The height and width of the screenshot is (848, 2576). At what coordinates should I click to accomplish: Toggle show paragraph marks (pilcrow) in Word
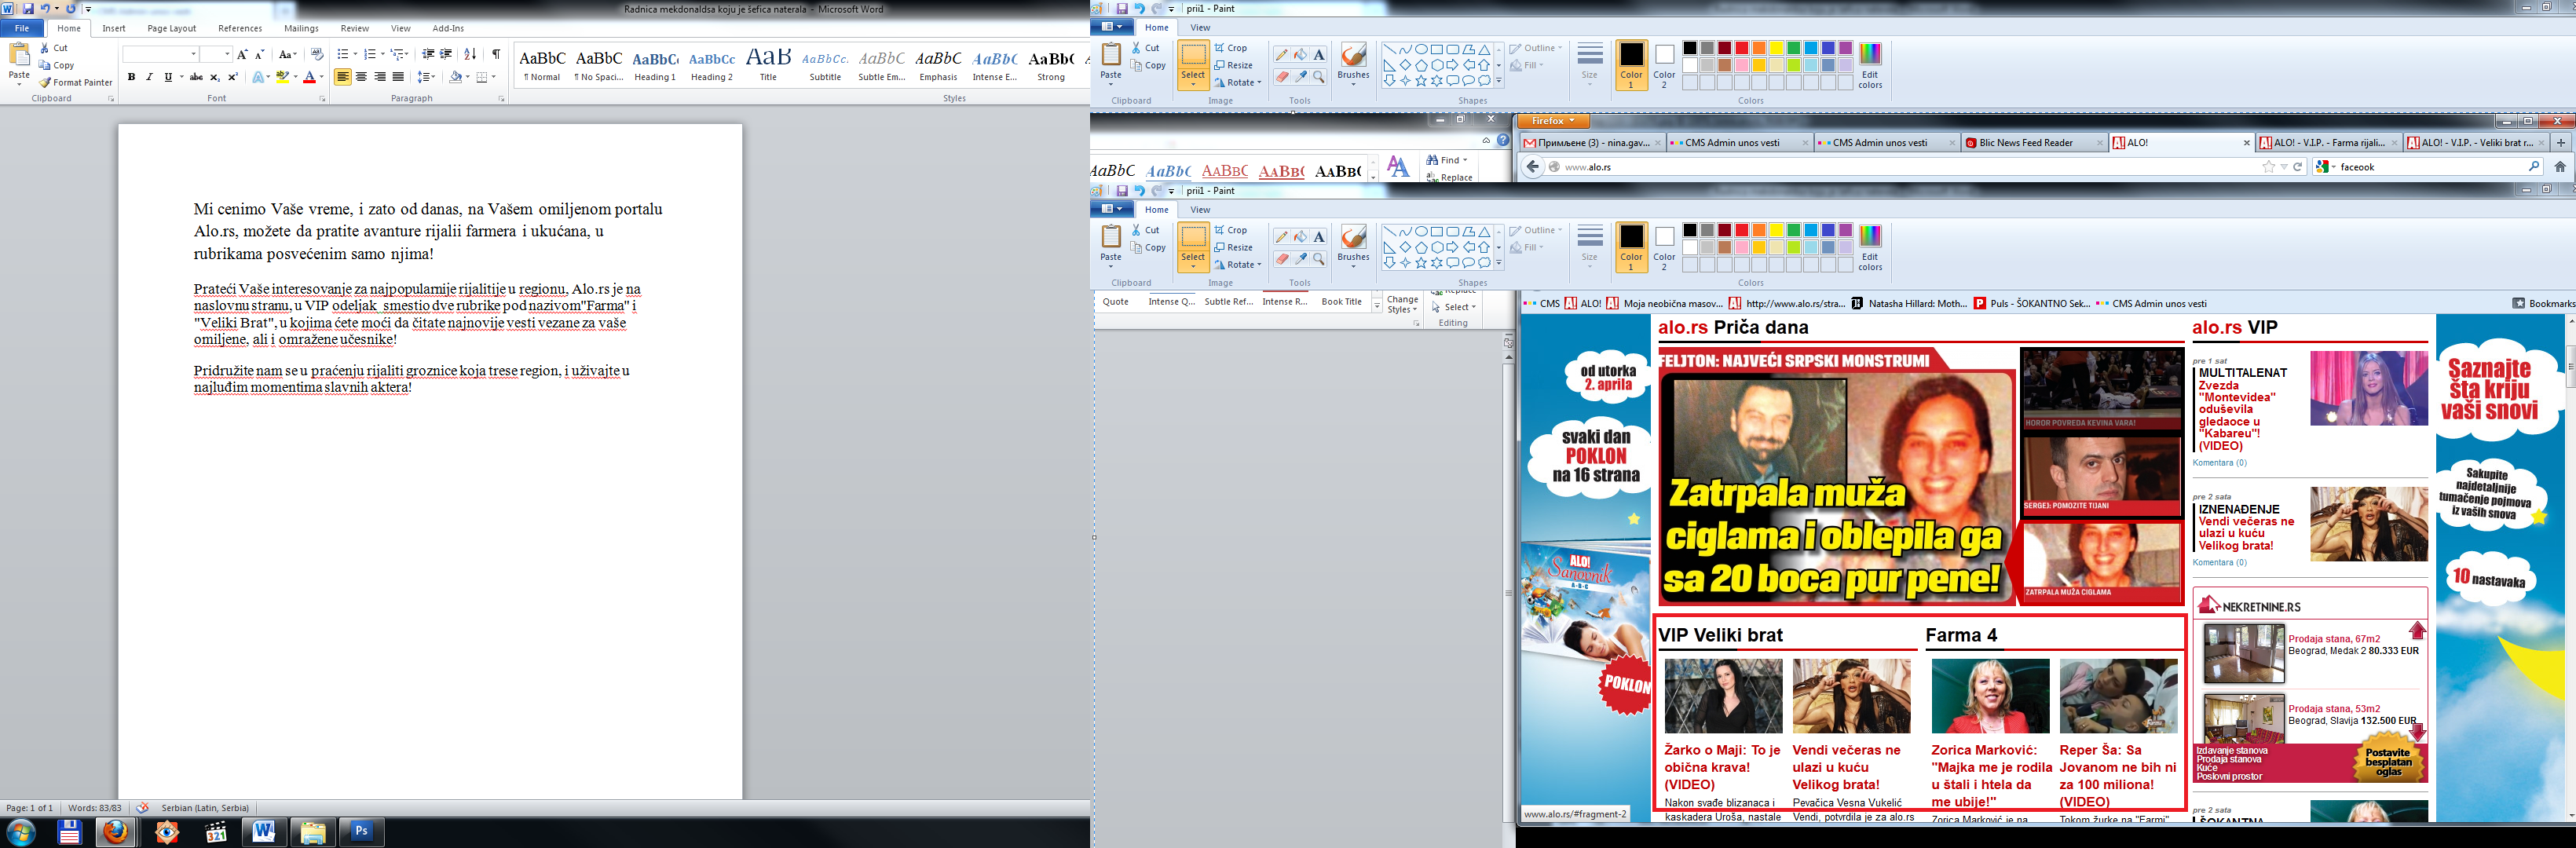496,54
